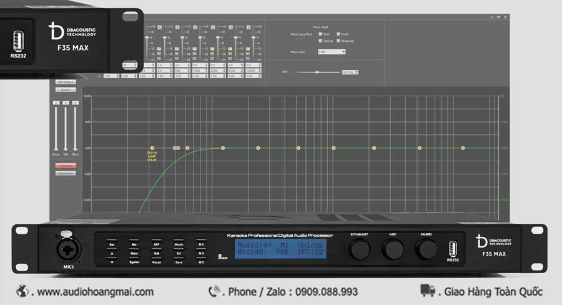Click the phone icon before Phone / Zalo
Image resolution: width=562 pixels, height=305 pixels.
click(215, 291)
